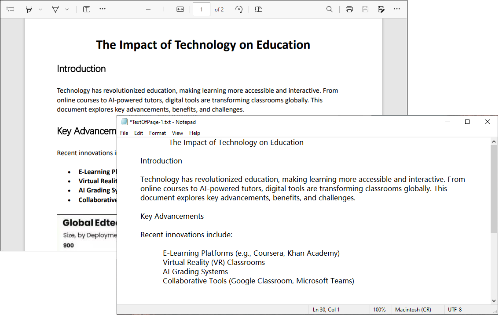Zoom in with the plus icon

pos(164,9)
